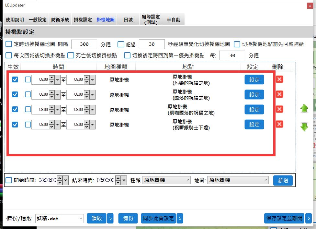
Task: Delete the 網咖墮落的祝福之地 row
Action: point(279,109)
